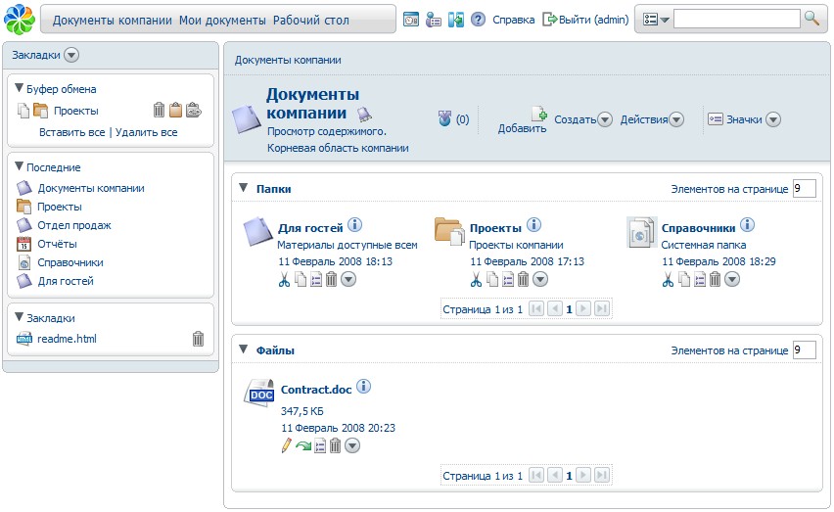Open more actions for Для гостей folder

(348, 279)
